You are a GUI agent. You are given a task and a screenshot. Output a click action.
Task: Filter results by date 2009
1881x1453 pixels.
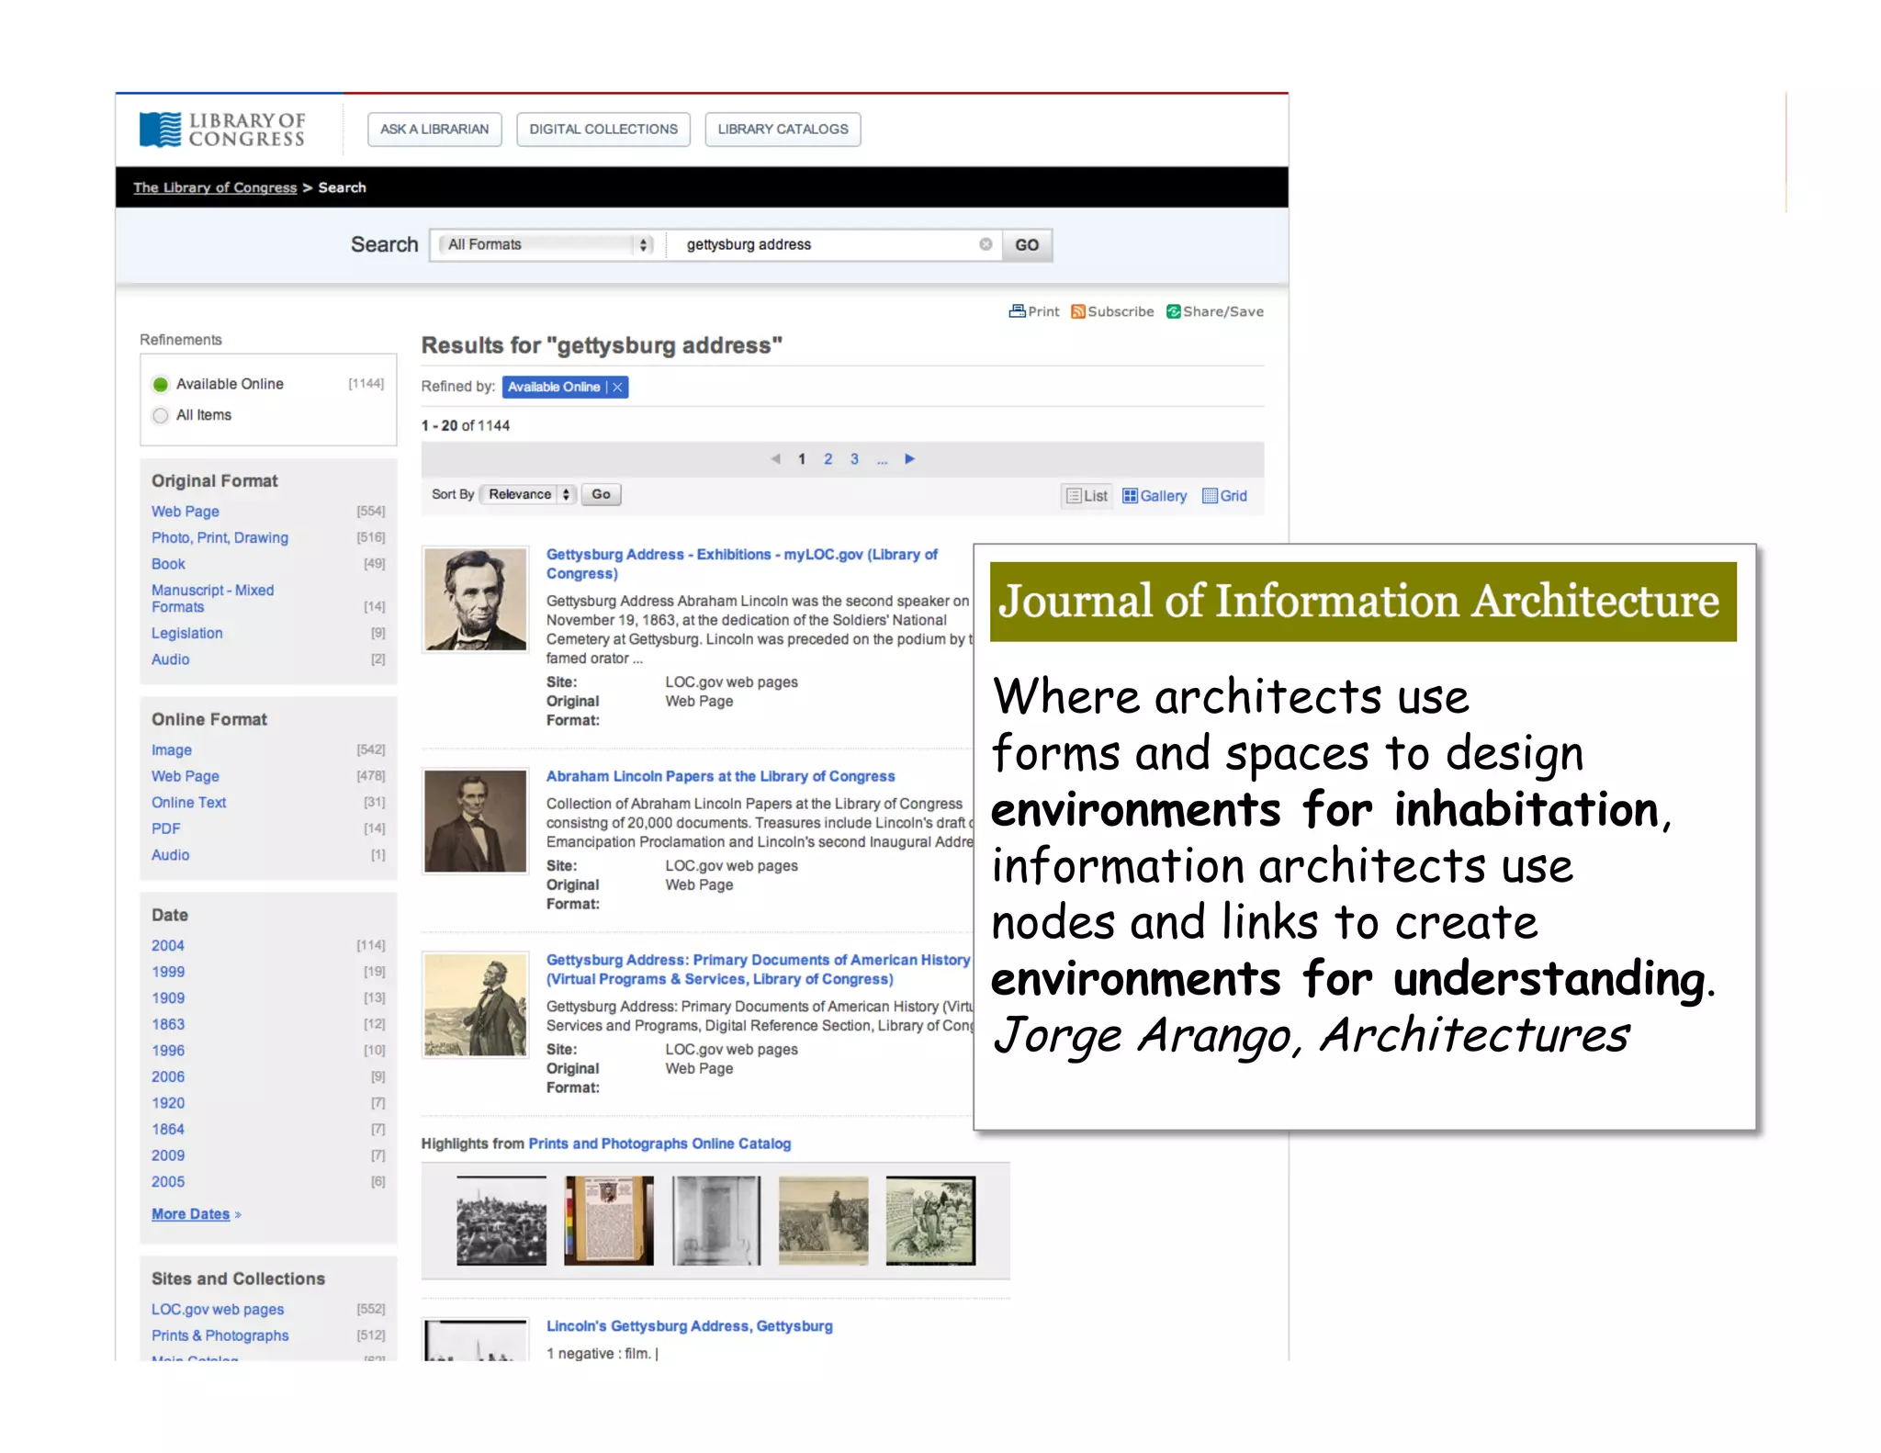pyautogui.click(x=167, y=1155)
